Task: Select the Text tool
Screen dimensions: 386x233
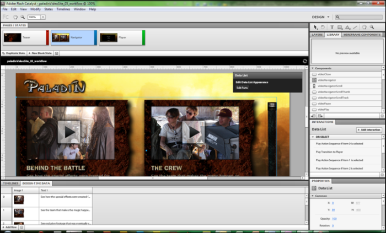Action: [332, 28]
